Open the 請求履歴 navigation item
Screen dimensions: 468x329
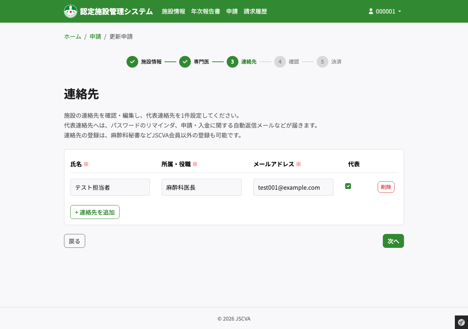pyautogui.click(x=255, y=11)
